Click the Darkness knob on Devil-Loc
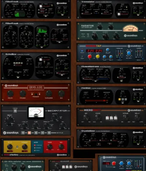 tap(49, 93)
